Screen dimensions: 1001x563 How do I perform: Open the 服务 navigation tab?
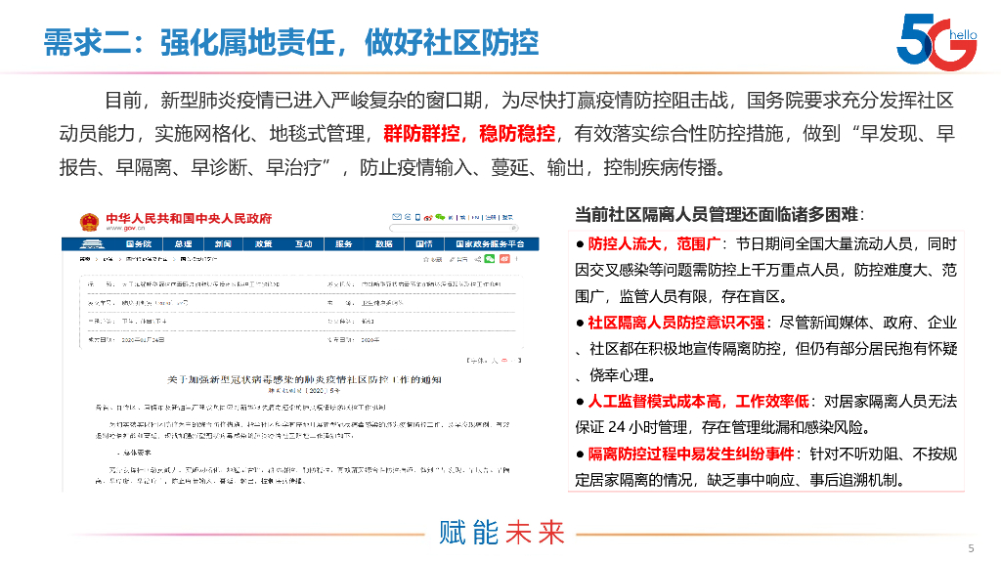(343, 243)
